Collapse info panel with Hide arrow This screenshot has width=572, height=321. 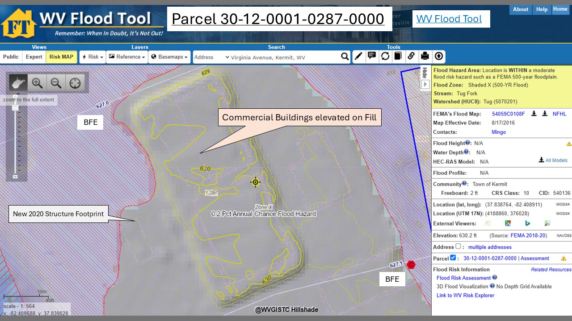pos(425,84)
